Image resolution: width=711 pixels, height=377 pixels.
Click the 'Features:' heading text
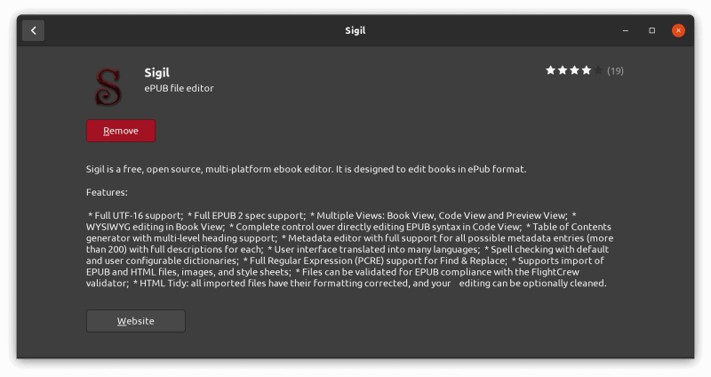point(107,192)
